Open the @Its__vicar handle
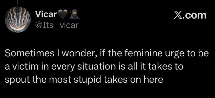The width and height of the screenshot is (215, 98). click(57, 25)
